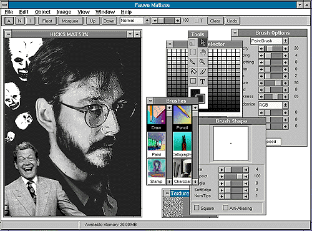
Task: Select the paint bucket fill tool
Action: (x=193, y=71)
